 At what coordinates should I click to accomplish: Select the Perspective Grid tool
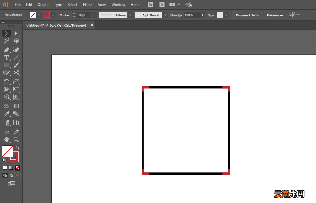pos(16,97)
